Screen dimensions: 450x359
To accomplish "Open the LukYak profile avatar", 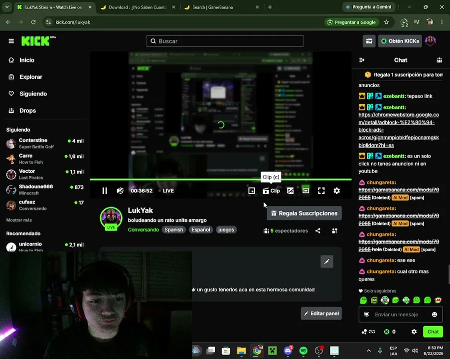I will (111, 218).
